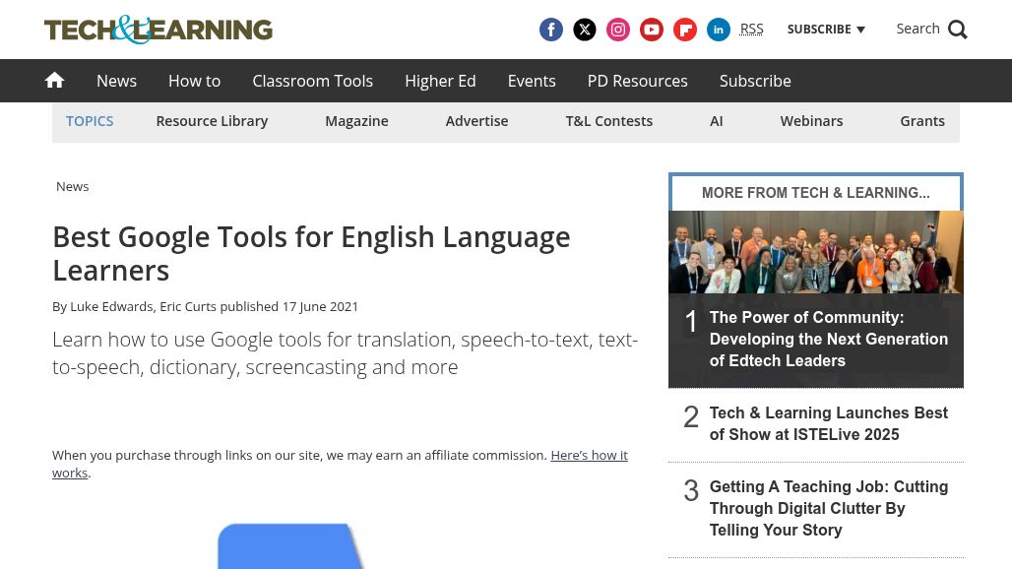Open 'Here's how it works' affiliate link
This screenshot has height=569, width=1012.
[341, 464]
